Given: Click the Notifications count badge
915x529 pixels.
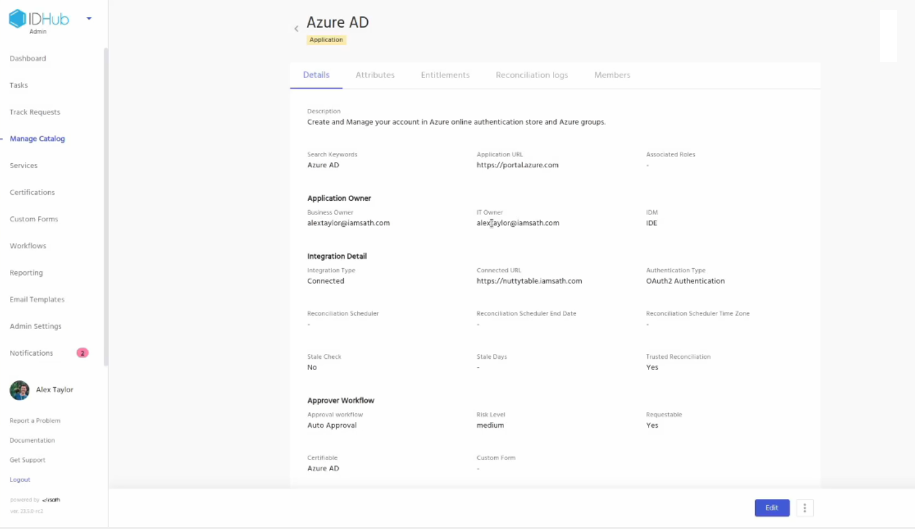Looking at the screenshot, I should pos(82,353).
